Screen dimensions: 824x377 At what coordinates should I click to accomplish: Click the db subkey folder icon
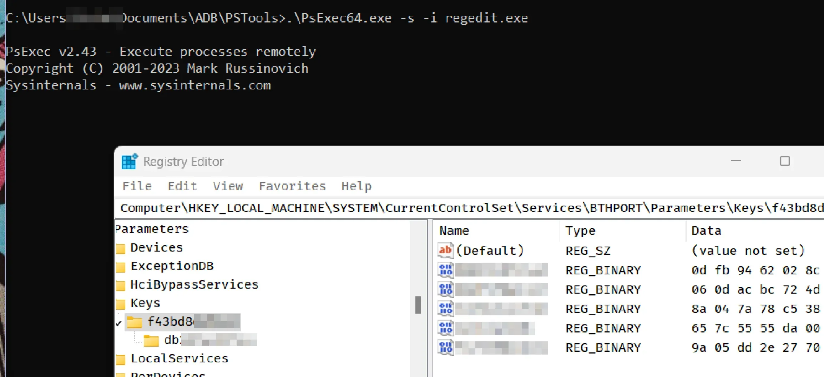152,340
